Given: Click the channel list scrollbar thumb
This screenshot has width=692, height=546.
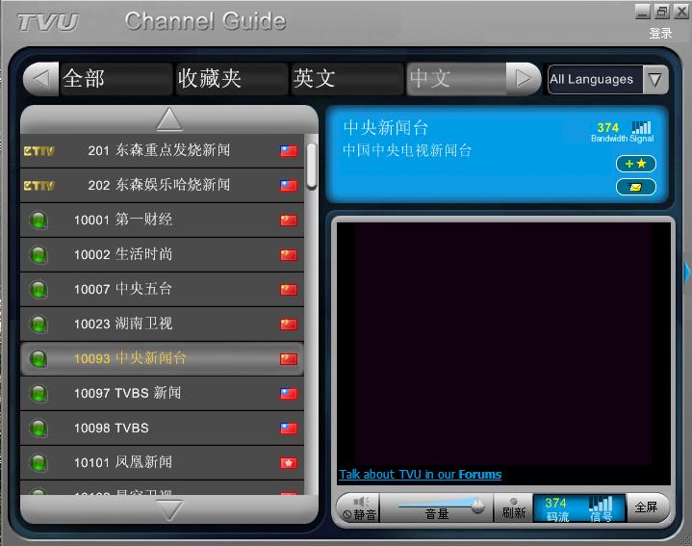Looking at the screenshot, I should [312, 166].
